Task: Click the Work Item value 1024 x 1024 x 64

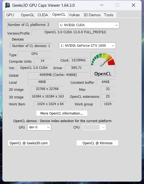Action: tap(50, 104)
